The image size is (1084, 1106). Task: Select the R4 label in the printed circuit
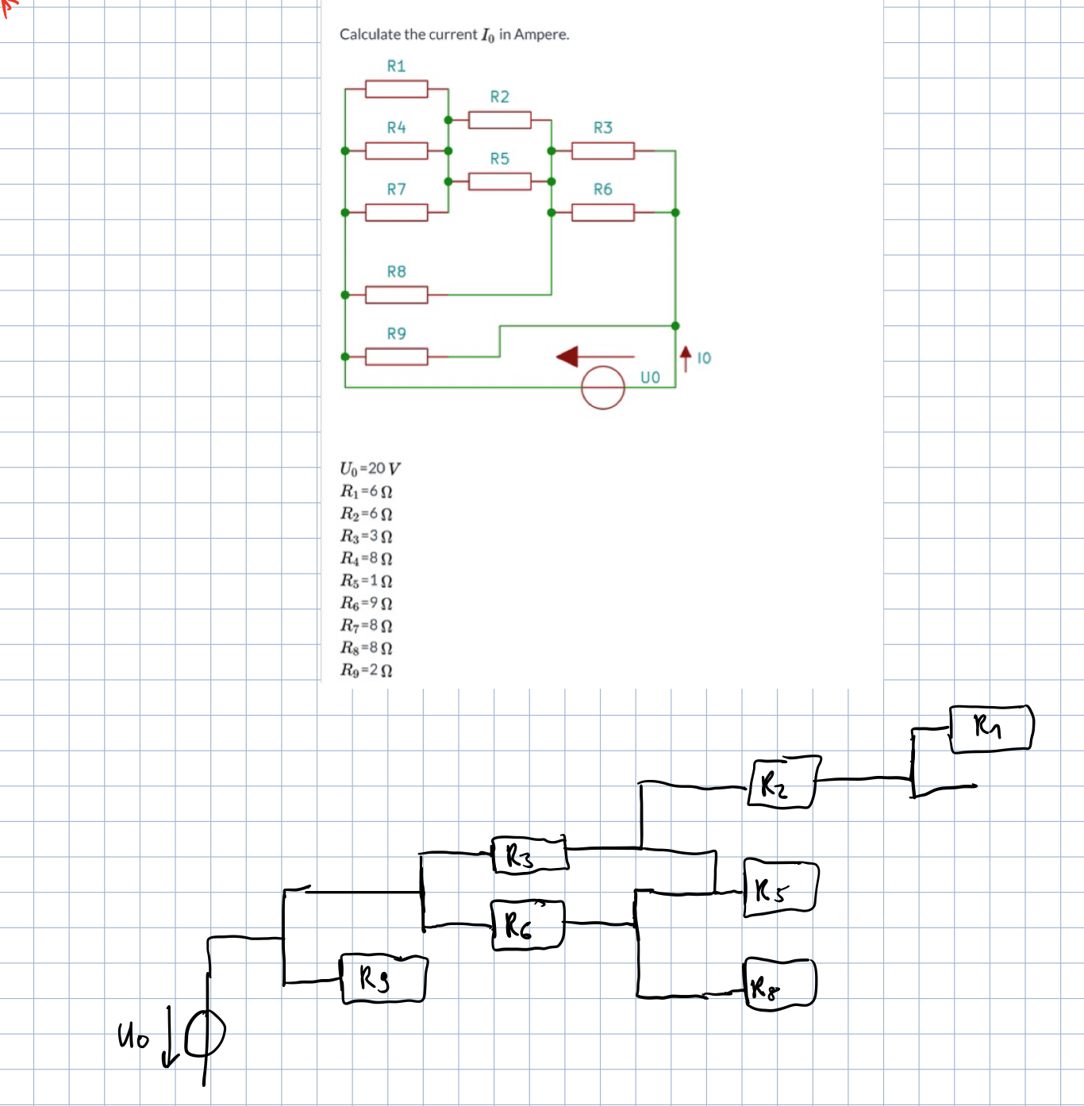[x=396, y=128]
